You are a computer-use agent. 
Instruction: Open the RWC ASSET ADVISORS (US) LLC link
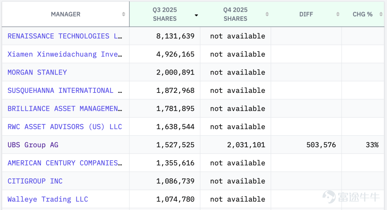[x=64, y=127]
